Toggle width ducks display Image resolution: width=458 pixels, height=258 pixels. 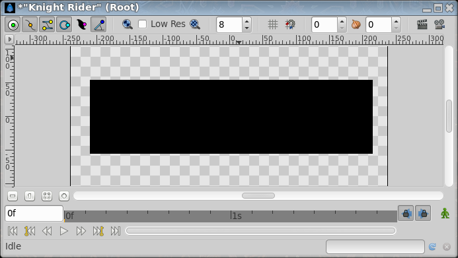coord(81,25)
